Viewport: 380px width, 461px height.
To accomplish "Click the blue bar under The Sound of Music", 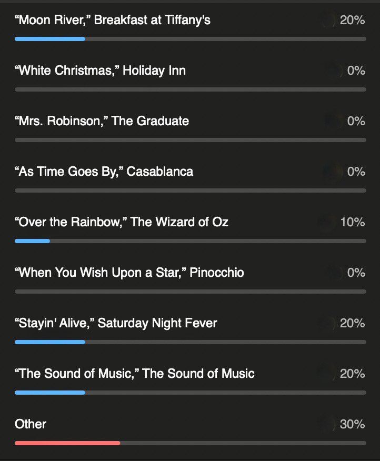I will tap(50, 393).
